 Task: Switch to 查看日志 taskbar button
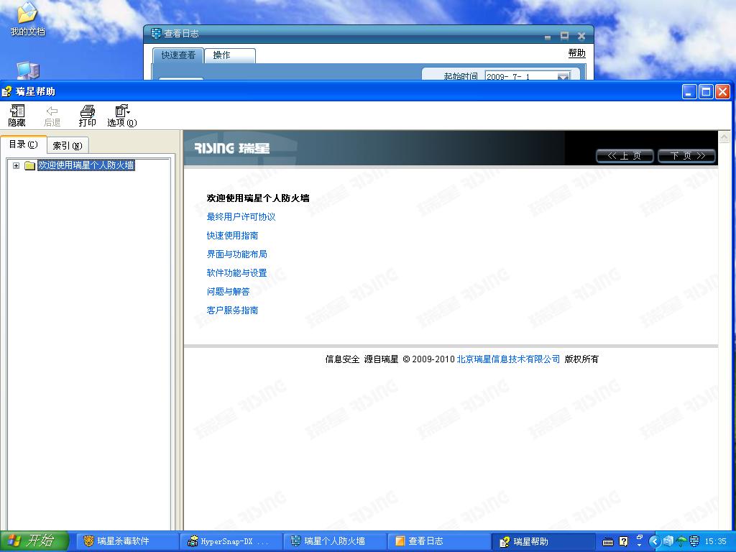(438, 542)
